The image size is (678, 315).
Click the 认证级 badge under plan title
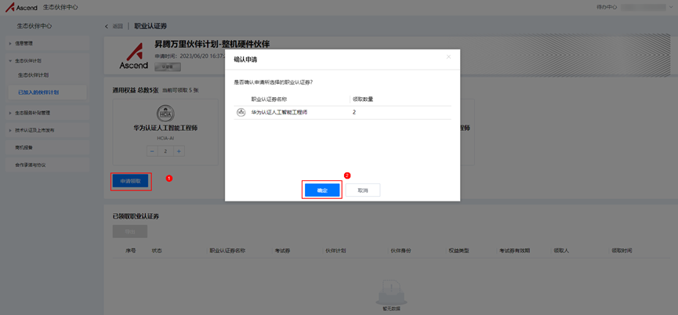tap(168, 67)
